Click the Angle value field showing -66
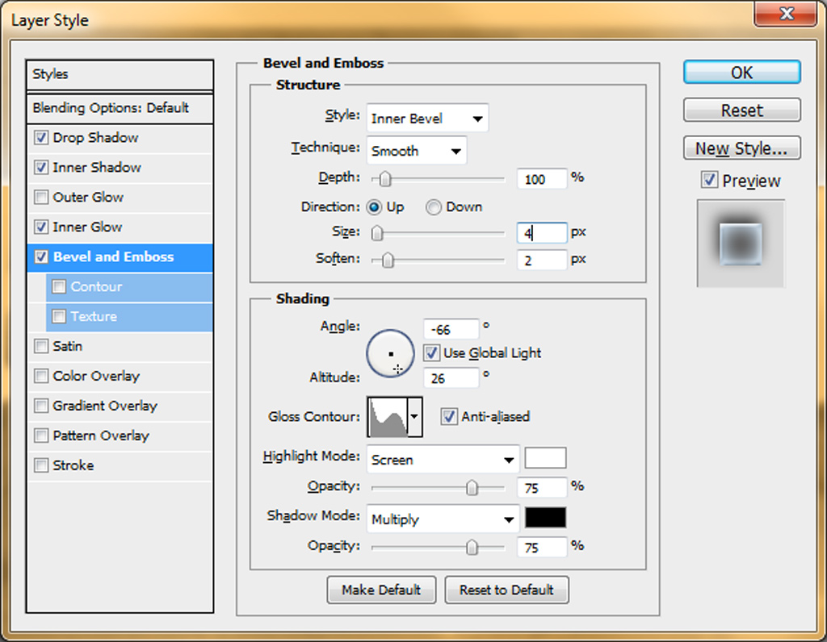827x642 pixels. click(451, 330)
